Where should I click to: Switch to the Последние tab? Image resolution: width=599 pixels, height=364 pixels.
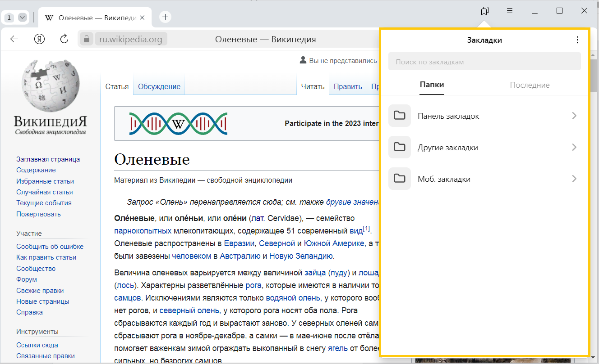[x=530, y=85]
